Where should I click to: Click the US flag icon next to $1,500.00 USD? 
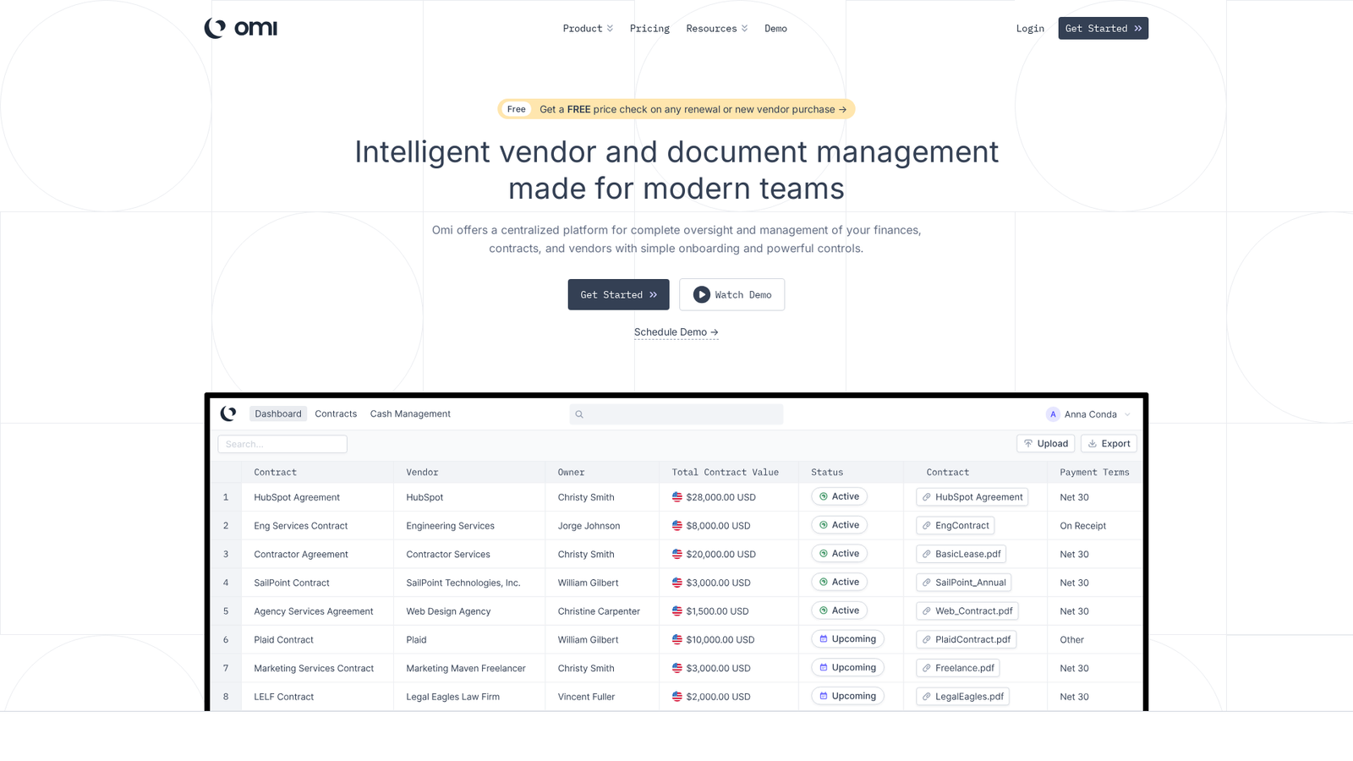pyautogui.click(x=677, y=611)
